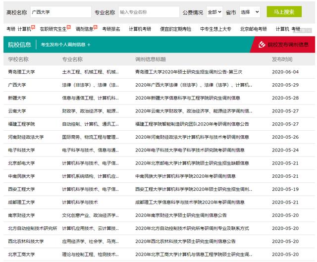This screenshot has height=262, width=317.
Task: Click 西北农林科技大学 school name
Action: tap(26, 241)
